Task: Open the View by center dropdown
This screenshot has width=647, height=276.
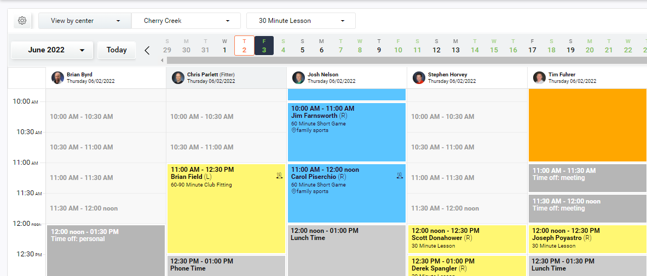Action: (85, 21)
